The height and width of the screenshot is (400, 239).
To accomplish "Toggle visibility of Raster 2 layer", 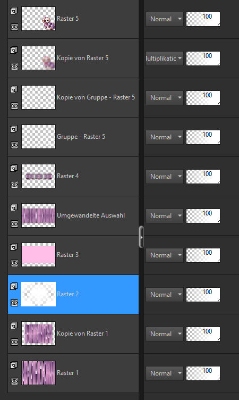I will coord(14,303).
